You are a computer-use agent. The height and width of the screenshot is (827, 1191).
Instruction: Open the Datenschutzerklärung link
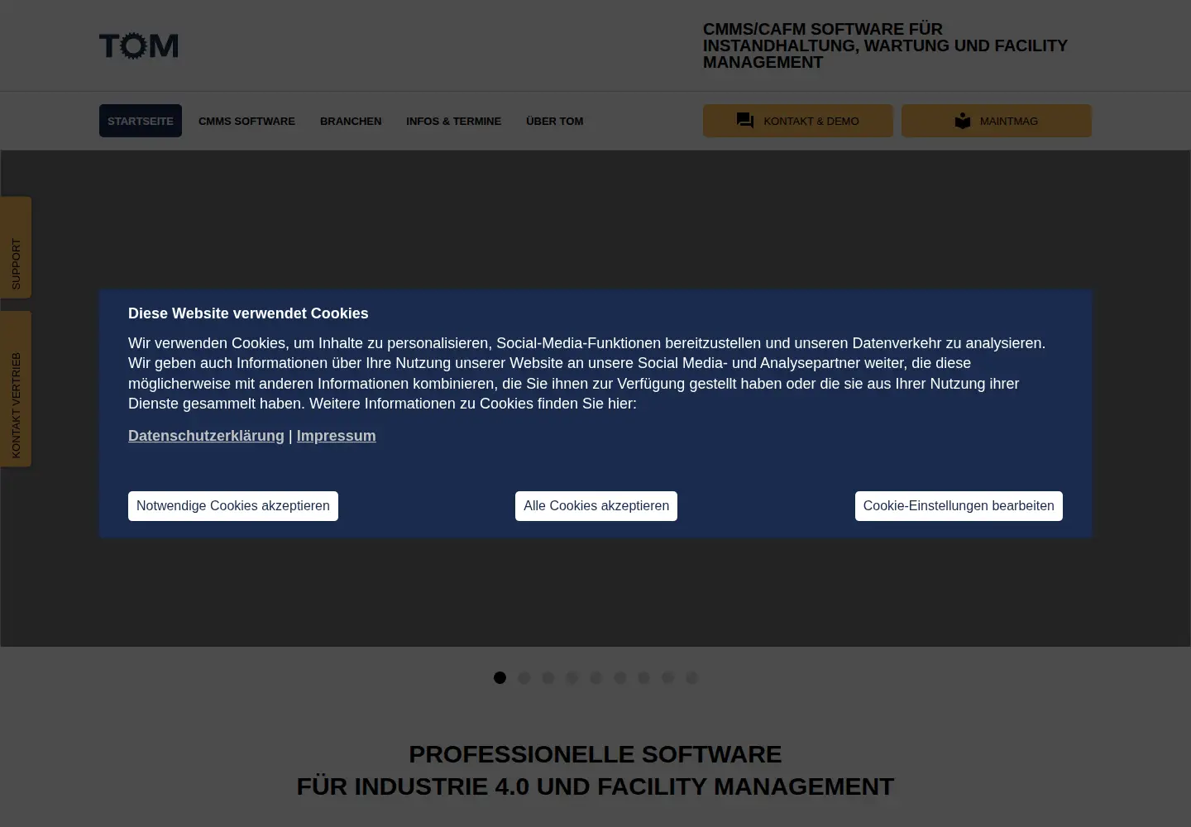tap(206, 436)
